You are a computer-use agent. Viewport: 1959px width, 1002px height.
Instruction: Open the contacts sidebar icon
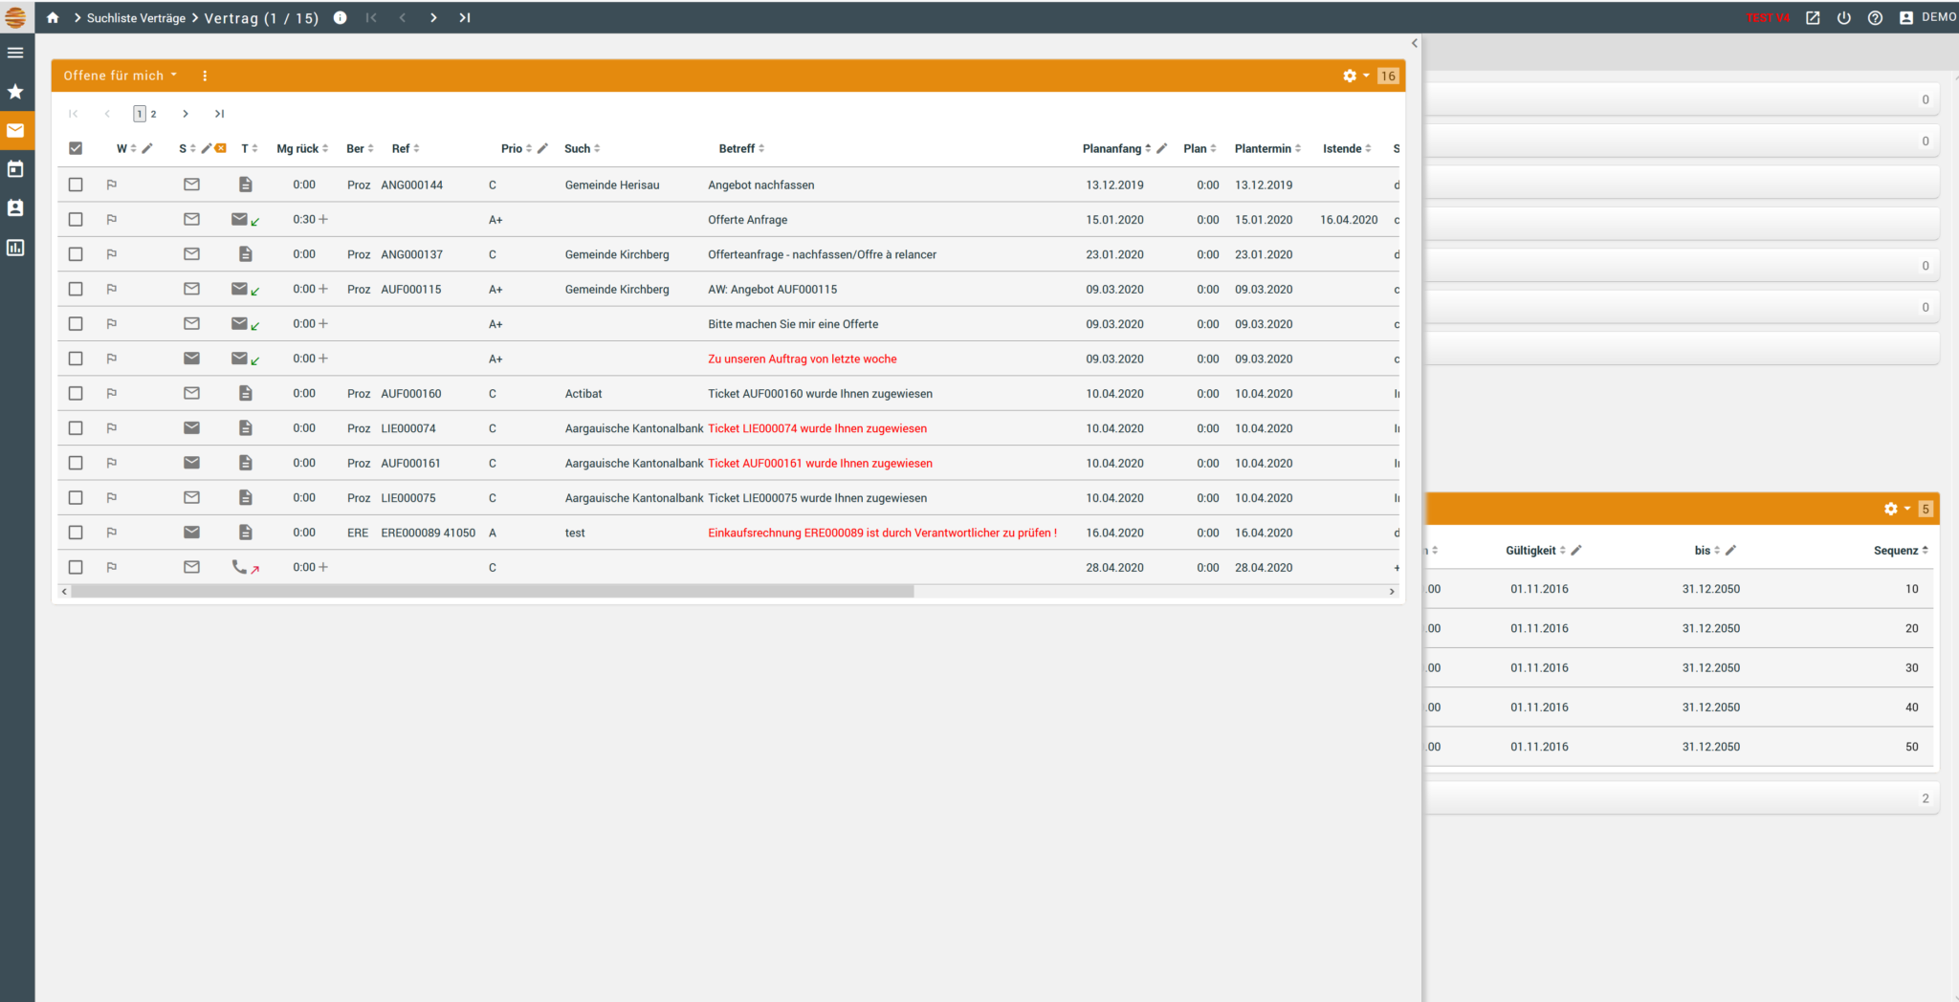[15, 208]
